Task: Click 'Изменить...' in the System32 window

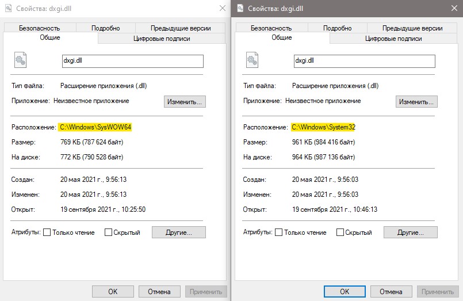Action: coord(416,102)
